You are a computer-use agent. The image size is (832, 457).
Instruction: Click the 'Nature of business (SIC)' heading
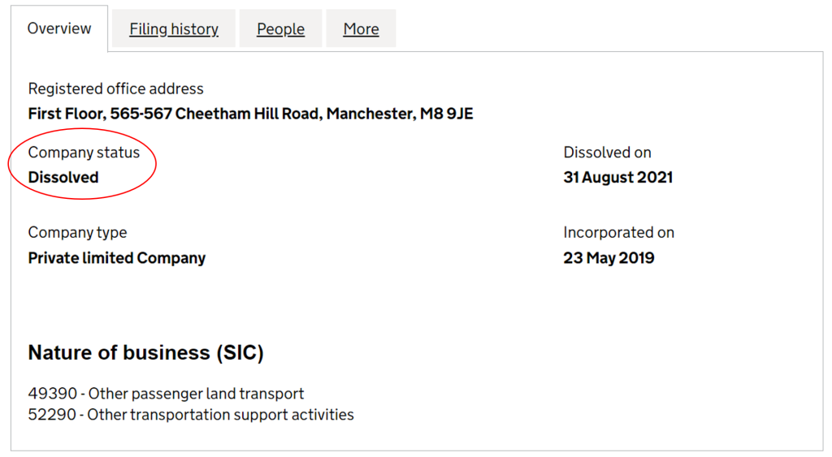click(145, 352)
